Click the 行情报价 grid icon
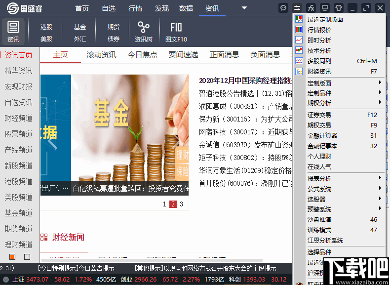The width and height of the screenshot is (390, 285). click(299, 30)
